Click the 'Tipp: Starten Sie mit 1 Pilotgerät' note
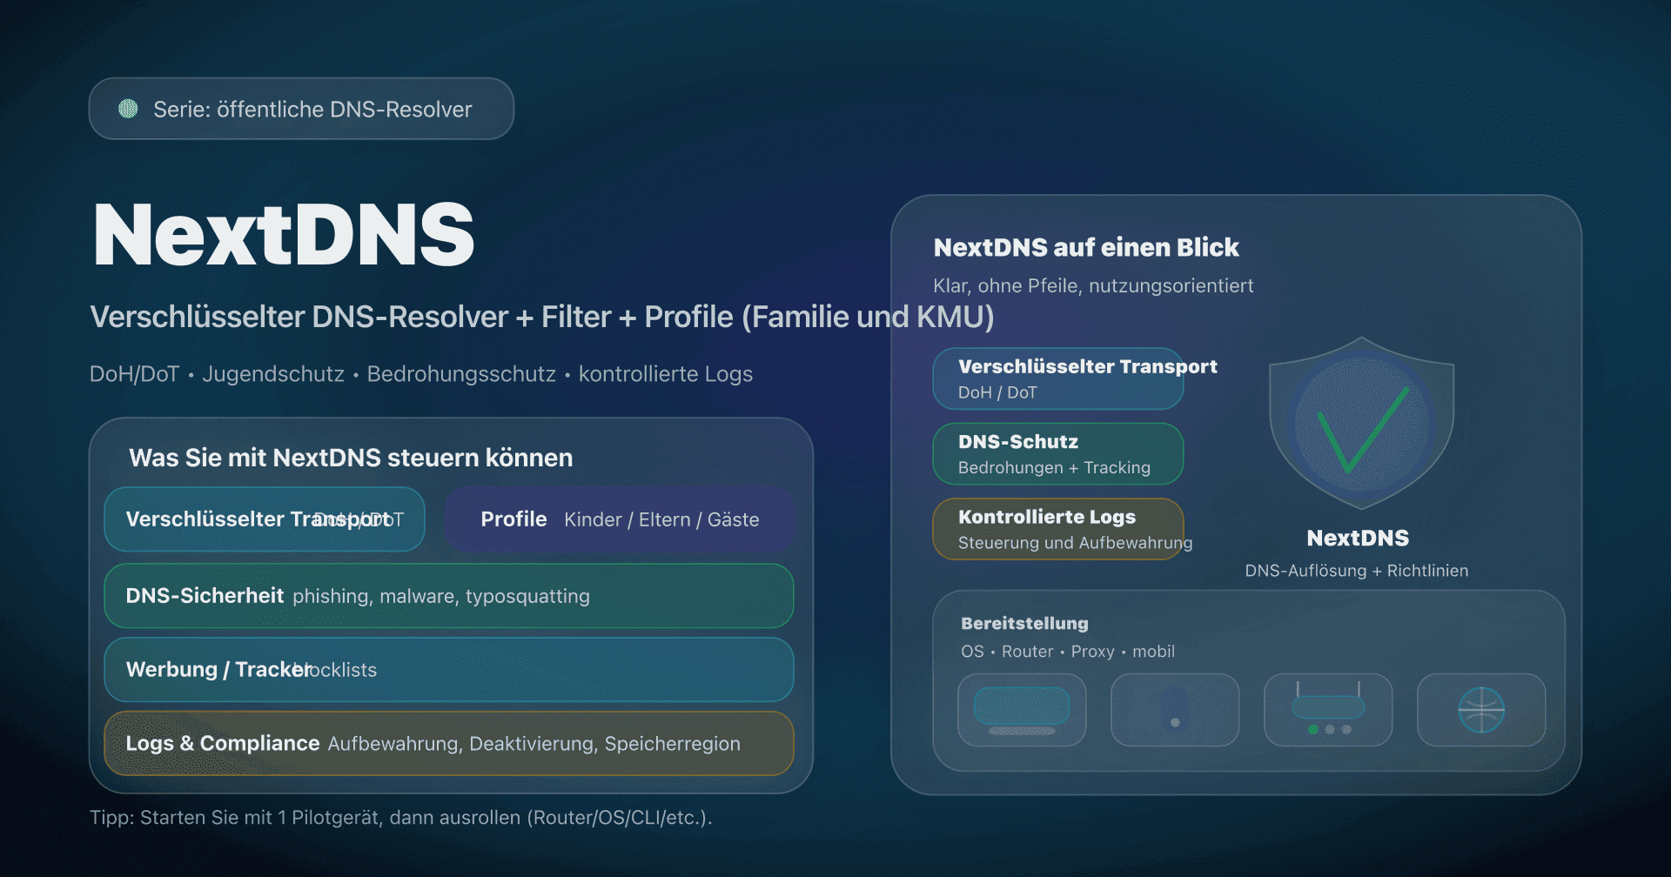 [x=400, y=818]
